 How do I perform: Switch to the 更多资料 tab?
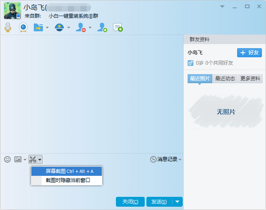[x=250, y=79]
